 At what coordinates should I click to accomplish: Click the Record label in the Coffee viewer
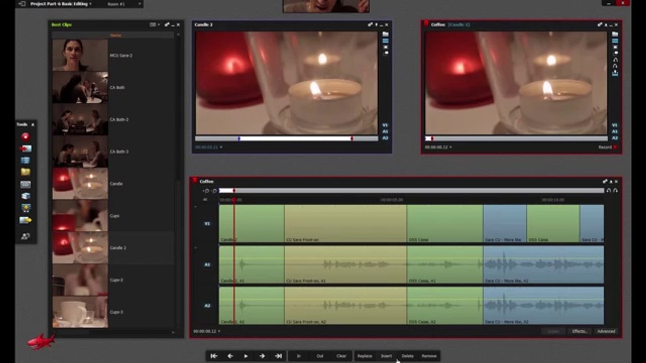(x=605, y=147)
